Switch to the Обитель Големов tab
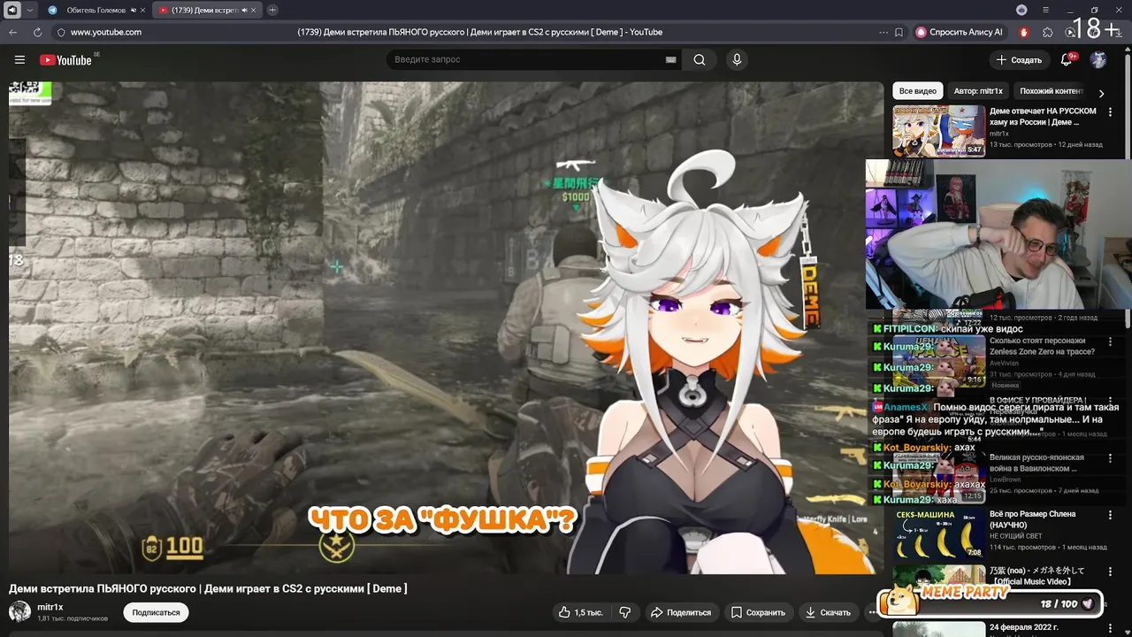 [x=96, y=10]
